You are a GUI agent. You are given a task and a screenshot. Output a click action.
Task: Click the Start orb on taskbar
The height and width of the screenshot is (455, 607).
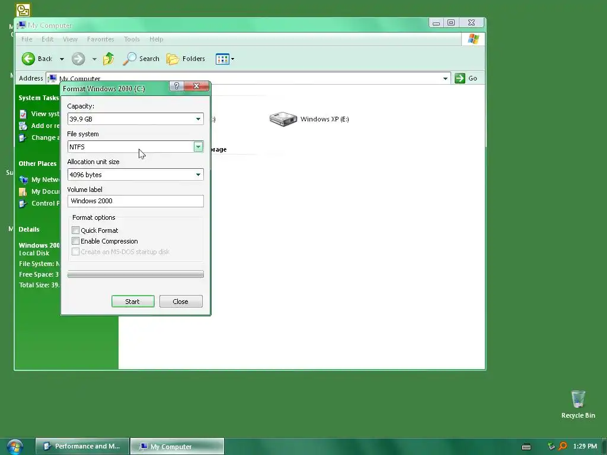[x=15, y=447]
